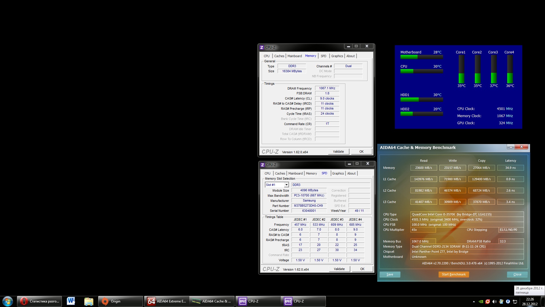Open NVIDIA tray icon
The width and height of the screenshot is (545, 307).
481,302
